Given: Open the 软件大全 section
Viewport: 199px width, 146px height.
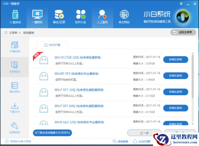Looking at the screenshot, I should tap(81, 17).
